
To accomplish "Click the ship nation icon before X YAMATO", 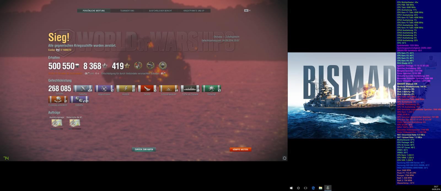I will 58,50.
